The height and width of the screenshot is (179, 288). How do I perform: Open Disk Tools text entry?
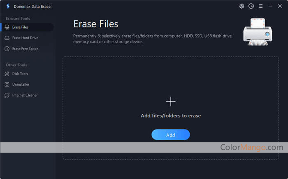click(x=20, y=74)
